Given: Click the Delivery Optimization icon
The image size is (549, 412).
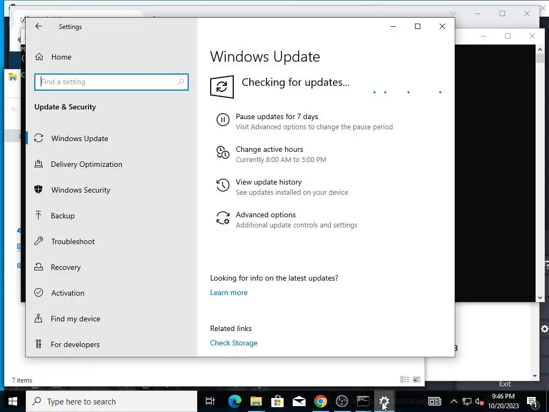Looking at the screenshot, I should (39, 164).
